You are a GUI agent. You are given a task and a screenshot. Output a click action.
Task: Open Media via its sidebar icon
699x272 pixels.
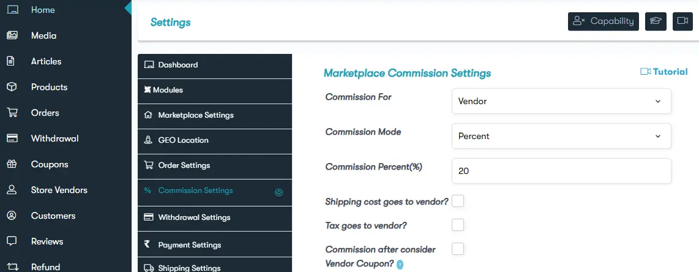coord(12,36)
